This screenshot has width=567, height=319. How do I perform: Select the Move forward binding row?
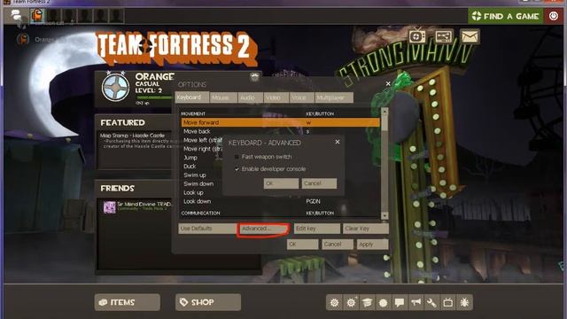click(280, 122)
